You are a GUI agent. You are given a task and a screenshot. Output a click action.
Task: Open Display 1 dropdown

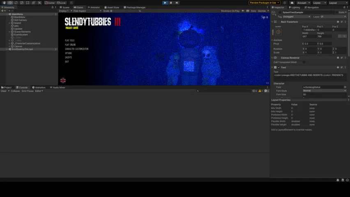point(66,11)
